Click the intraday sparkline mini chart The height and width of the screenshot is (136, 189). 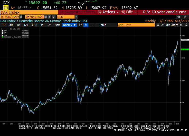tap(87, 2)
